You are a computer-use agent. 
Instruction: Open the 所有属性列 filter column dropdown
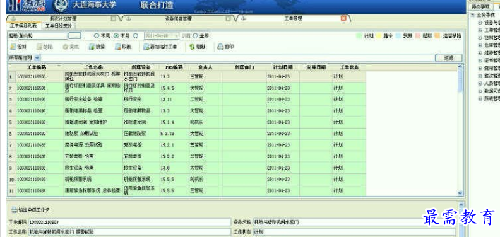pyautogui.click(x=37, y=57)
